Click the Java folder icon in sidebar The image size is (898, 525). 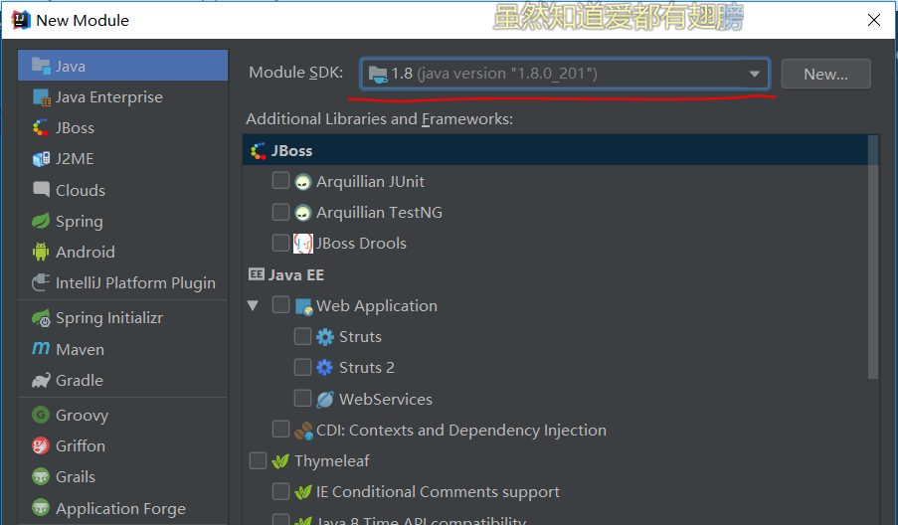(x=41, y=66)
